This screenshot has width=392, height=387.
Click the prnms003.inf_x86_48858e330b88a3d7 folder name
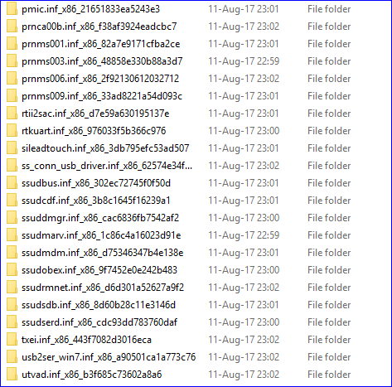point(102,61)
